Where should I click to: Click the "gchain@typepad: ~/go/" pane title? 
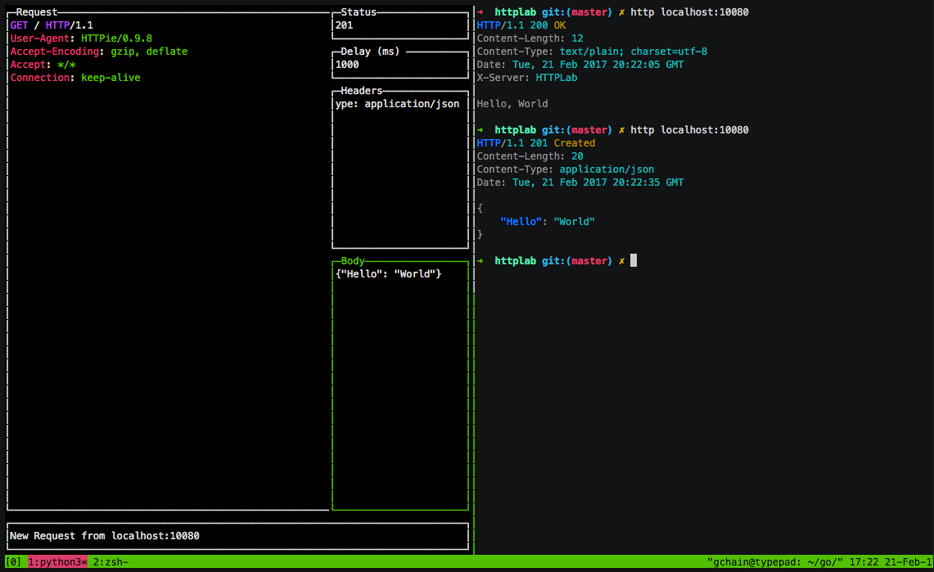pyautogui.click(x=775, y=562)
